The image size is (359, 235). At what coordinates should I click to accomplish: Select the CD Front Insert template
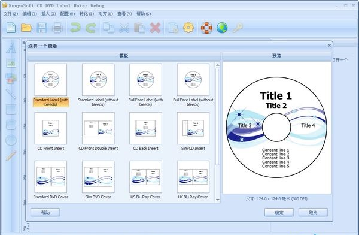point(51,131)
